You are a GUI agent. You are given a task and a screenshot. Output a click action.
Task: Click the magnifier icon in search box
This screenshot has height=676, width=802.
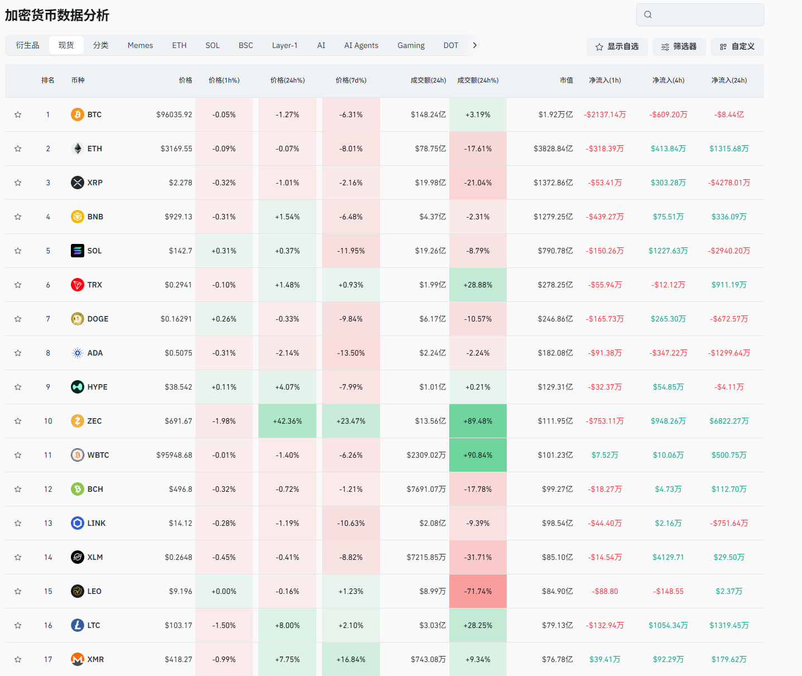click(648, 15)
